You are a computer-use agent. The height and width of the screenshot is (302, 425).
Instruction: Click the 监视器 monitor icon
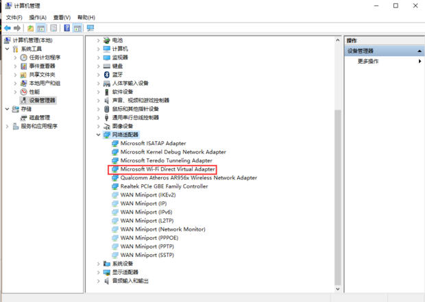click(x=107, y=58)
